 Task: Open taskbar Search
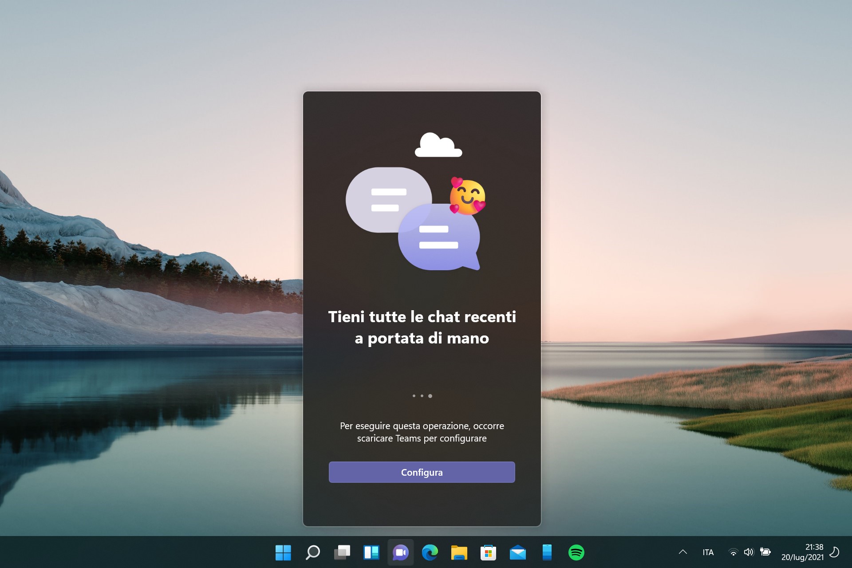pos(312,552)
